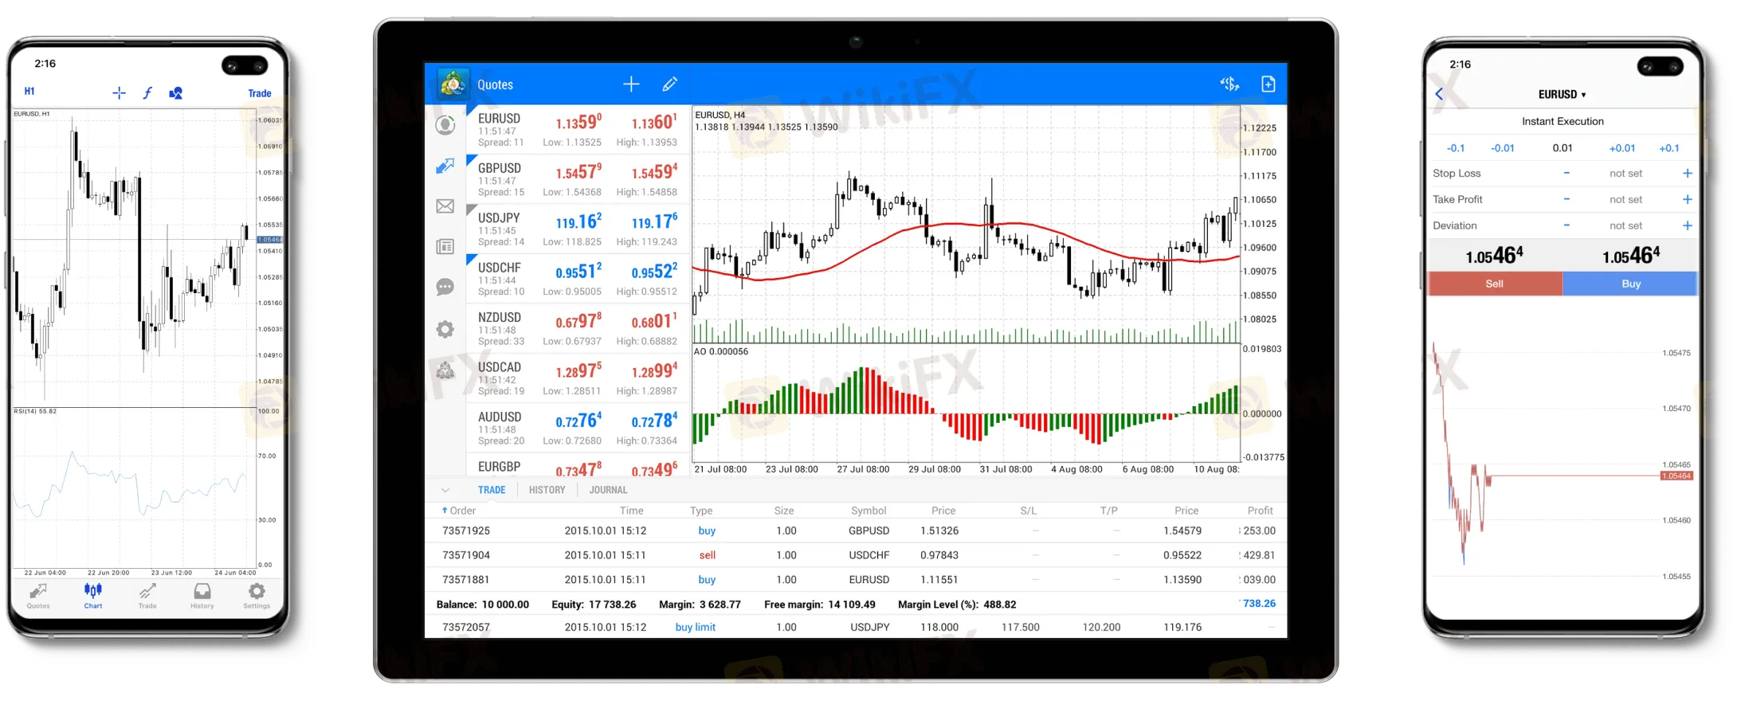Decrease Stop Loss with minus button
This screenshot has height=701, width=1737.
(1566, 173)
